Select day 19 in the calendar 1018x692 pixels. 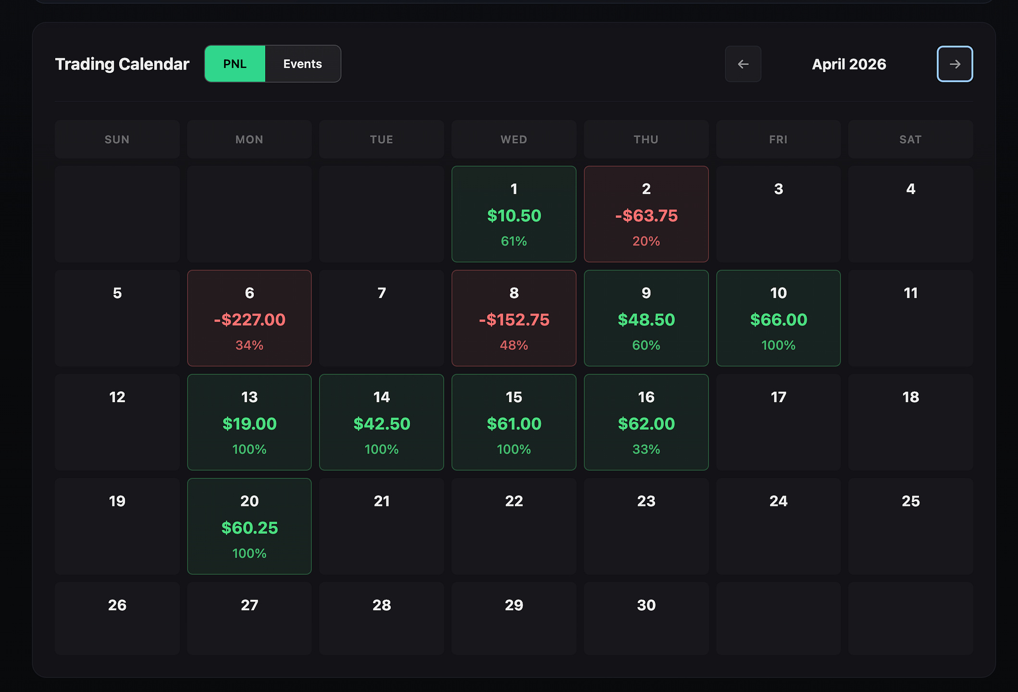(117, 526)
